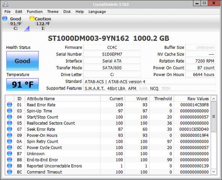222x180 pixels.
Task: Click the Threshold column header
Action: click(162, 99)
